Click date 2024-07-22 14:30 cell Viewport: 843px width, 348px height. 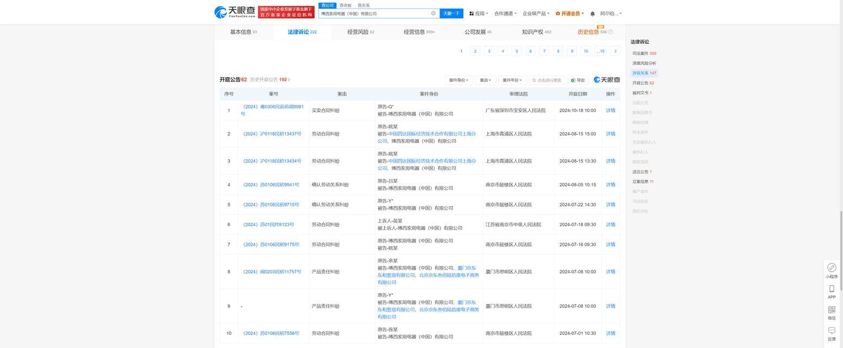[x=578, y=205]
